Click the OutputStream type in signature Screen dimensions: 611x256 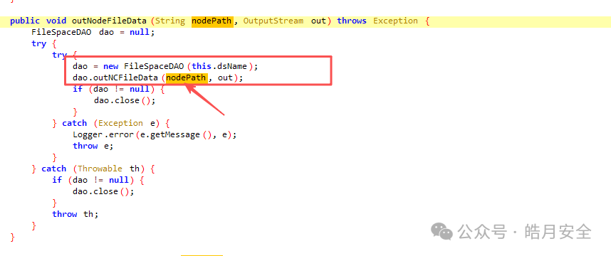coord(273,21)
